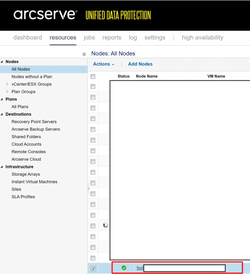
Task: Collapse the Nodes section triangle
Action: (2, 62)
